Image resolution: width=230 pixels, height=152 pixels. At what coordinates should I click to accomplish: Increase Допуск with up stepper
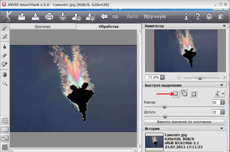[223, 111]
